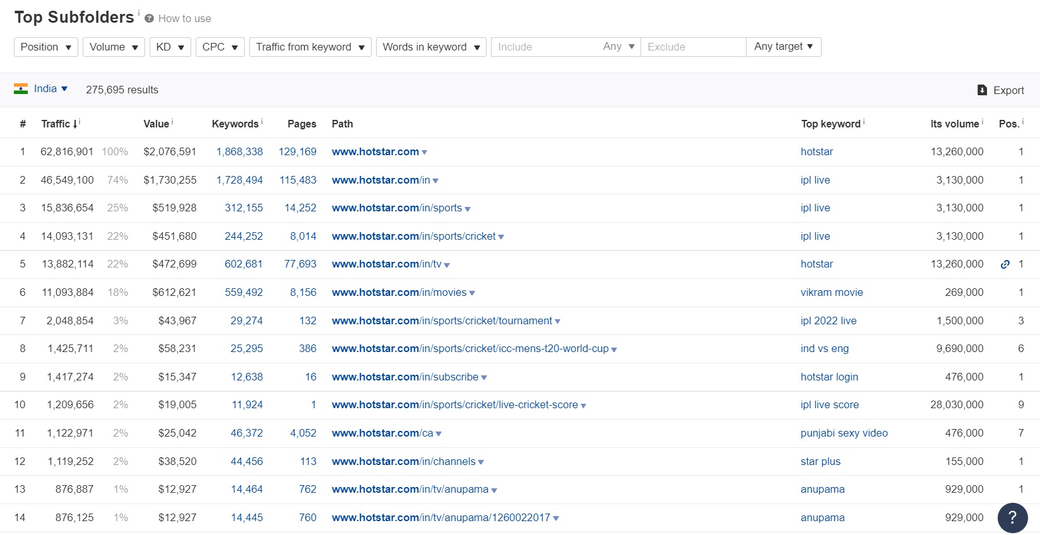The width and height of the screenshot is (1040, 535).
Task: Expand the icc-mens-t20-world-cup path arrow
Action: click(614, 350)
